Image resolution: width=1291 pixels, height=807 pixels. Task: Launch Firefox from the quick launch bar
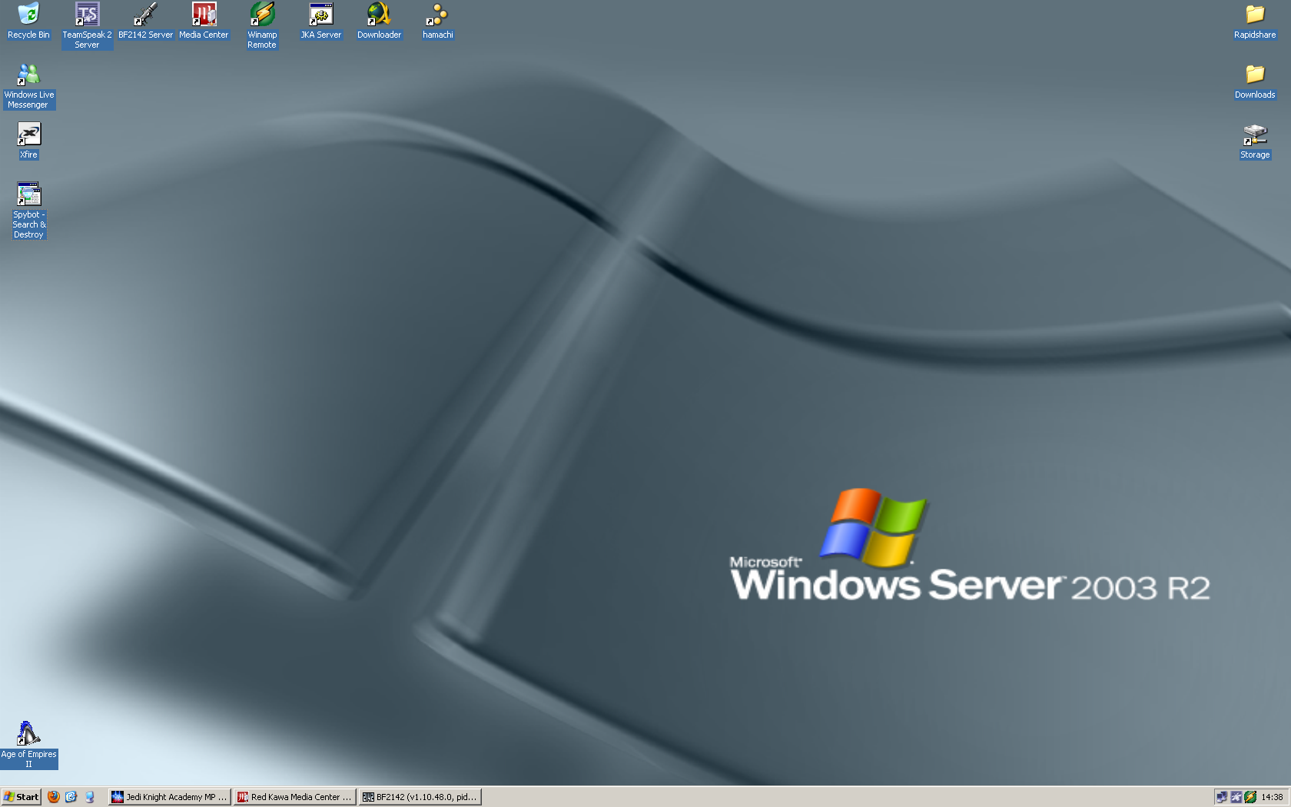coord(53,797)
